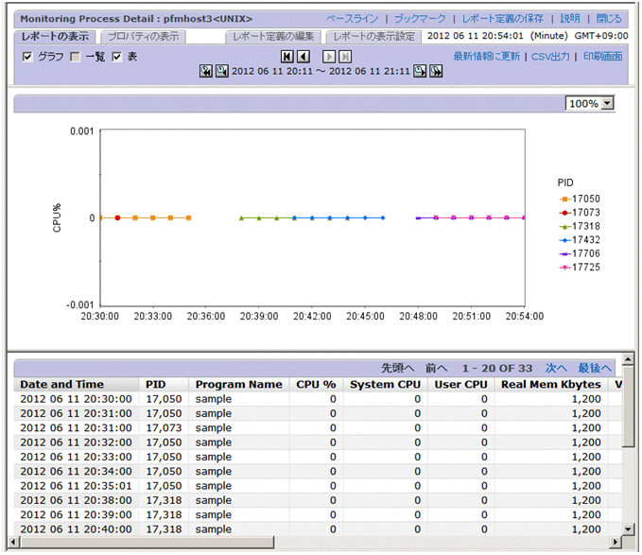Screen dimensions: 642x555
Task: Click the next page arrow icon
Action: click(330, 57)
